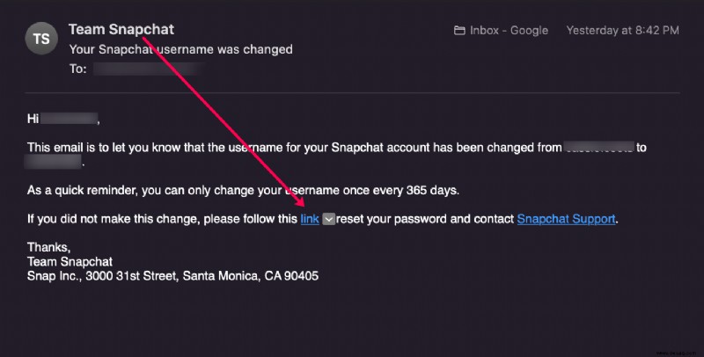Open the chevron dropdown next to link

pos(328,219)
